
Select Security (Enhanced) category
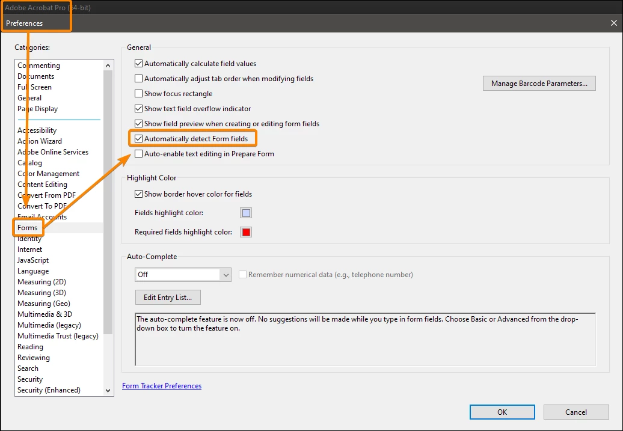tap(49, 390)
